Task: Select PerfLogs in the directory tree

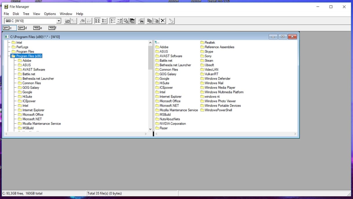Action: (x=21, y=47)
